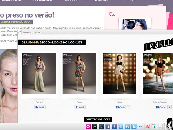Click the 'Saia de Chamois' caption text

(160, 102)
